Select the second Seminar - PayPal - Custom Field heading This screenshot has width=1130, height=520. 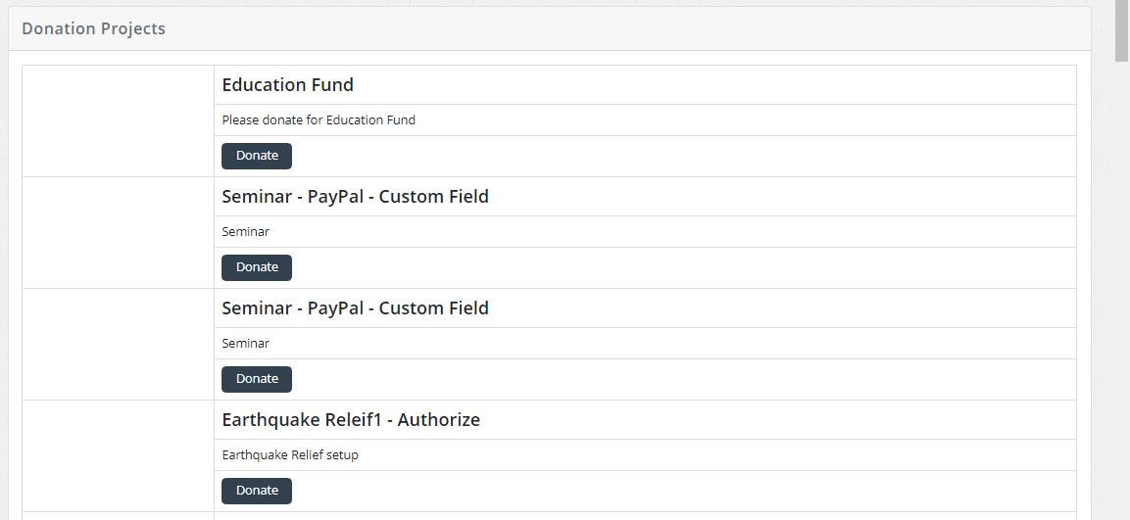pyautogui.click(x=355, y=308)
